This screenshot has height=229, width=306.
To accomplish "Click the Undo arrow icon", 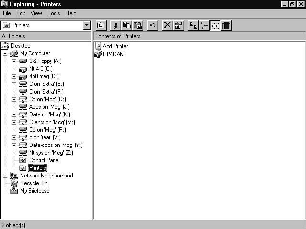I will [x=153, y=25].
